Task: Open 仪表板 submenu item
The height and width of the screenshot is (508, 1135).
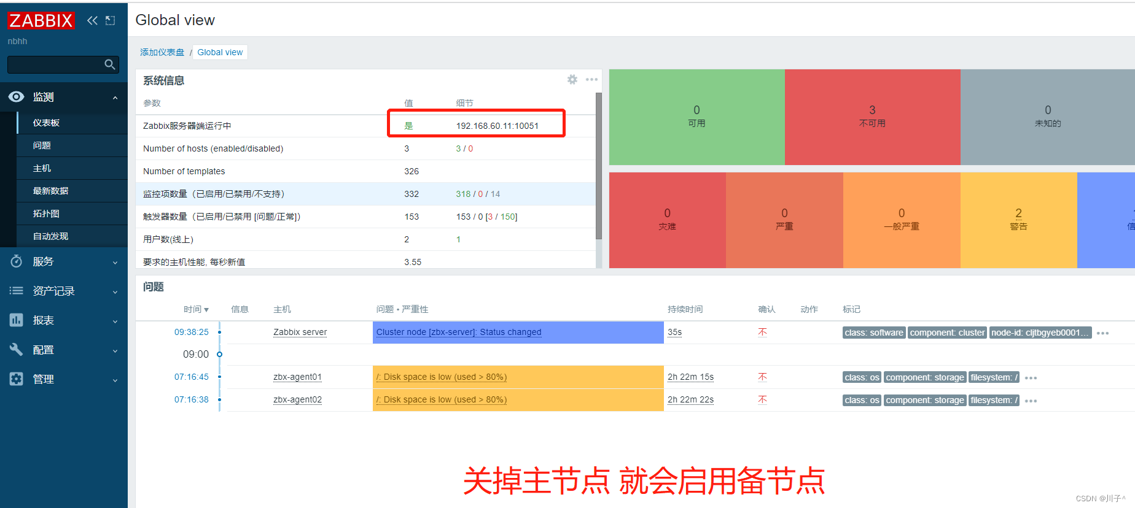Action: point(72,123)
